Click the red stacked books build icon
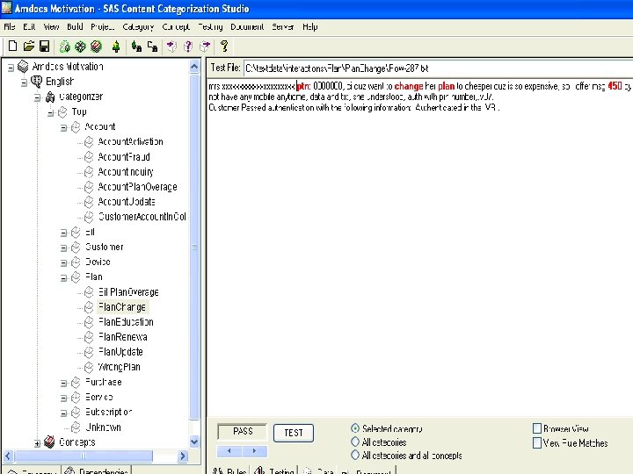 [x=96, y=47]
